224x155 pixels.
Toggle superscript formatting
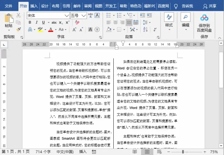68,22
